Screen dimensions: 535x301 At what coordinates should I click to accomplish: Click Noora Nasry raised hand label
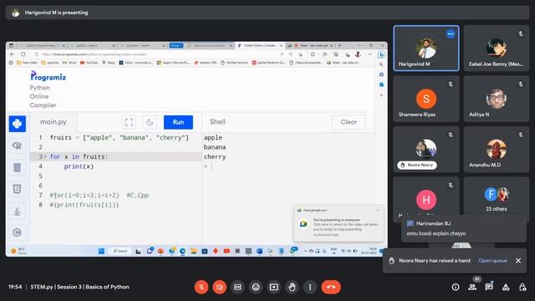pos(417,165)
